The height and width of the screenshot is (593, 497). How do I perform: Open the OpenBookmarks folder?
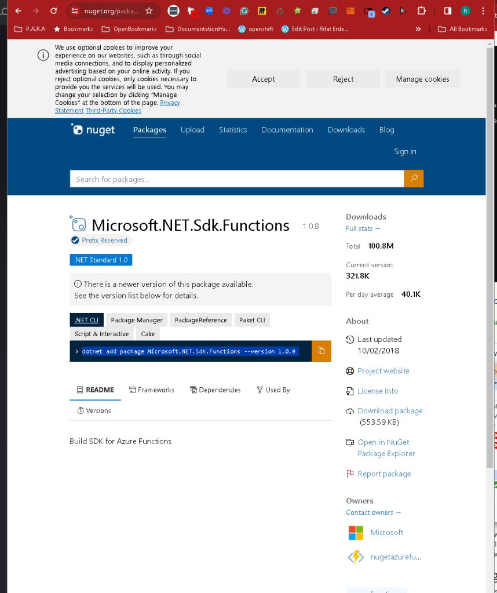[129, 29]
